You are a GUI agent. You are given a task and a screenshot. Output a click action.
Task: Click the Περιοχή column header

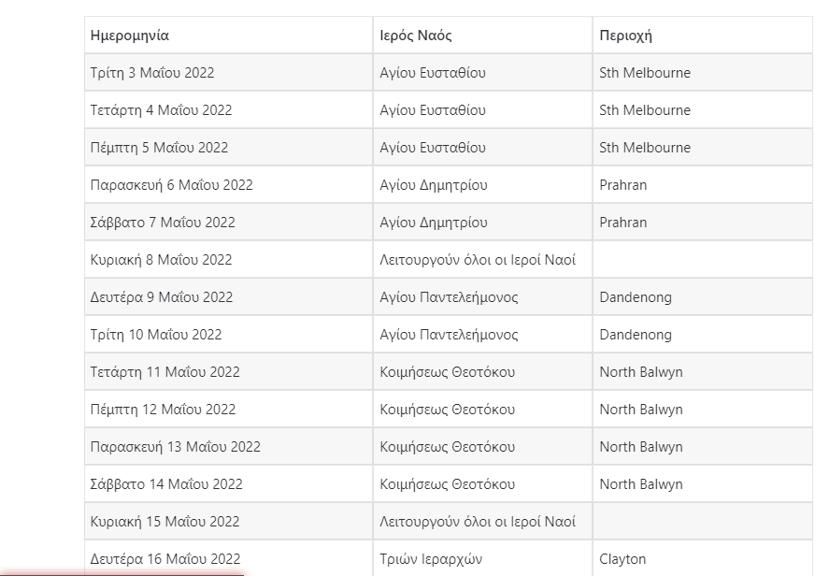click(625, 36)
